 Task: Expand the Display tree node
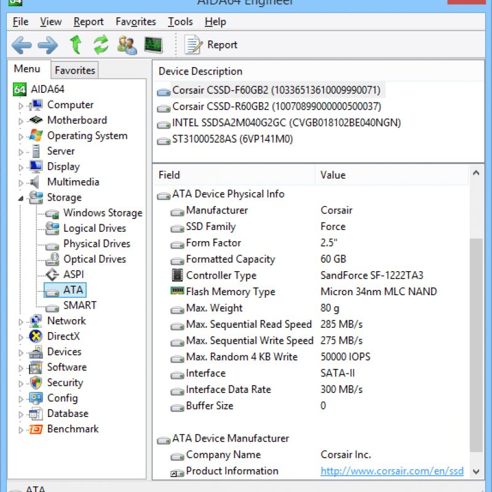point(21,167)
